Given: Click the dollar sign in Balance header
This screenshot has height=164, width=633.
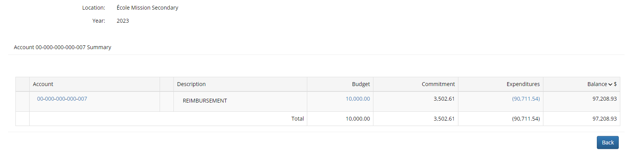Looking at the screenshot, I should tap(615, 84).
